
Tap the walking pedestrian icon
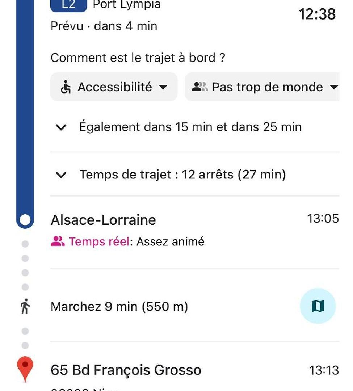25,306
